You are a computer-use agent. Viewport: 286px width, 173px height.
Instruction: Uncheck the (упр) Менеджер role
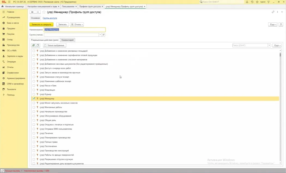34,99
